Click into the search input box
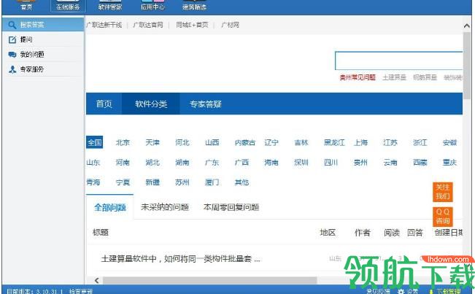 click(x=398, y=61)
